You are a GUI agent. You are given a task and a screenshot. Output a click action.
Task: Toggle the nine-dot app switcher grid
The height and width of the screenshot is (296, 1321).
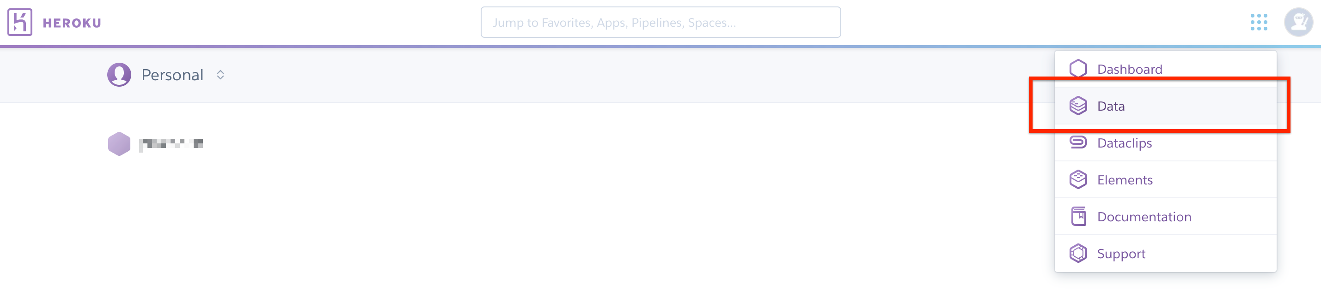[x=1259, y=23]
